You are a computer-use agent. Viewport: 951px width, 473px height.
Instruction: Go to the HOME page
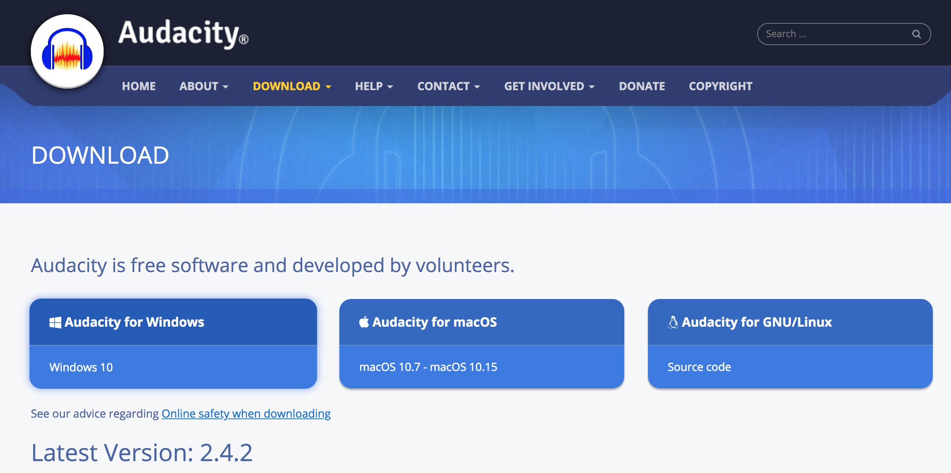click(x=139, y=86)
